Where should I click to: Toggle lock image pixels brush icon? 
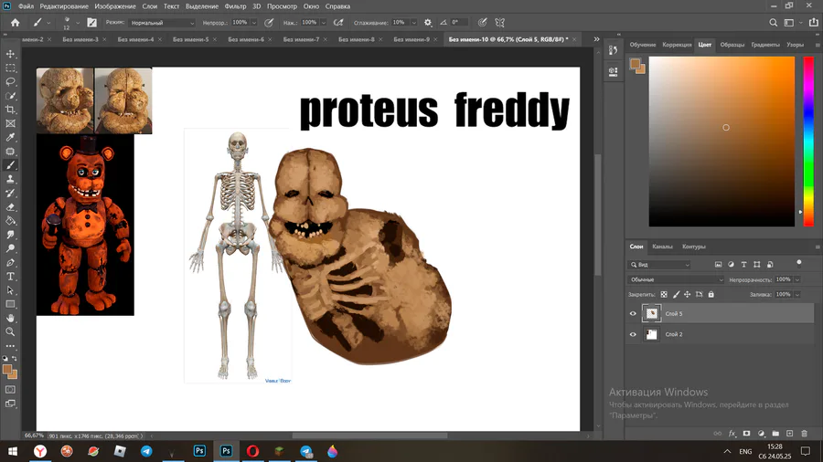pyautogui.click(x=676, y=294)
